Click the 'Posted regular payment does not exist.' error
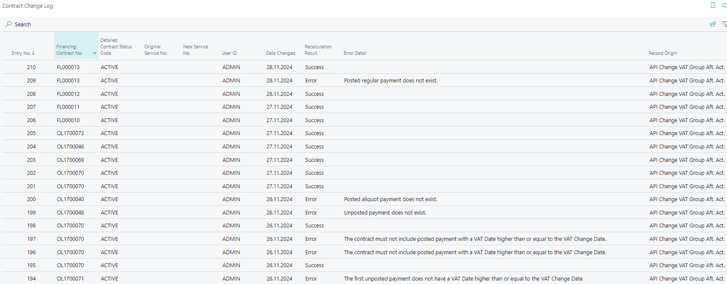Image resolution: width=727 pixels, height=284 pixels. pos(390,81)
